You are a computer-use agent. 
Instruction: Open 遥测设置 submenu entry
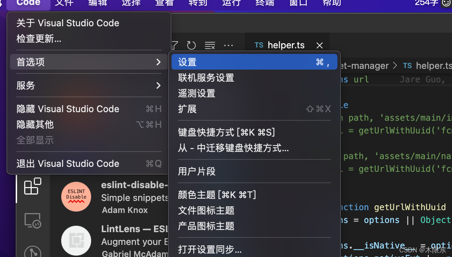tap(254, 93)
